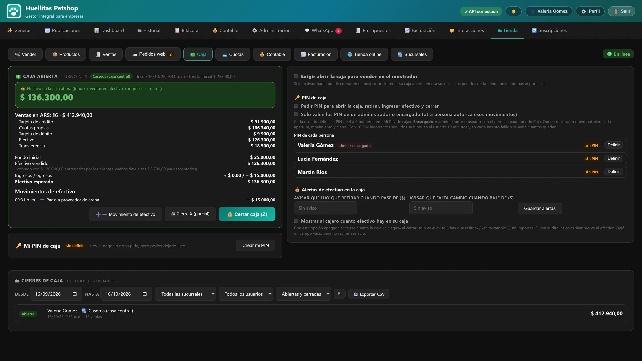
Task: Click the Pago a proveedor de arena movement
Action: click(x=145, y=200)
